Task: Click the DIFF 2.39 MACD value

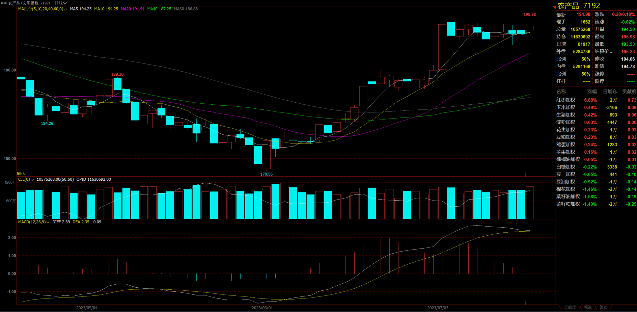Action: point(61,222)
